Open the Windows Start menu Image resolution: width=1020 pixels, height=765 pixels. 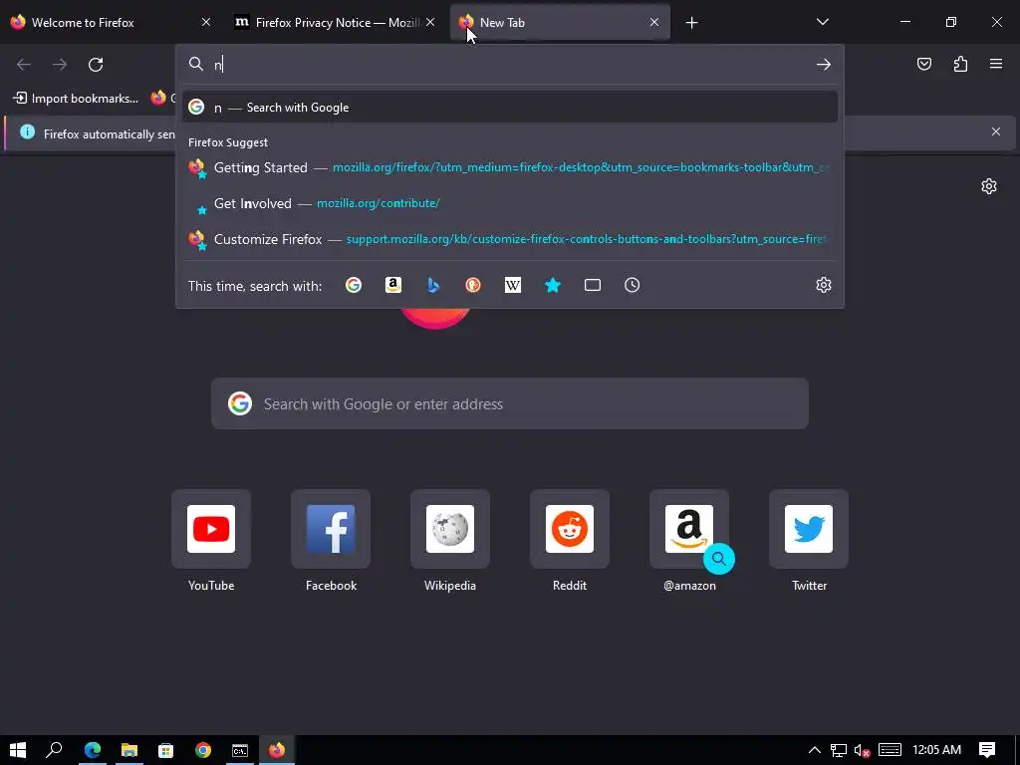18,750
